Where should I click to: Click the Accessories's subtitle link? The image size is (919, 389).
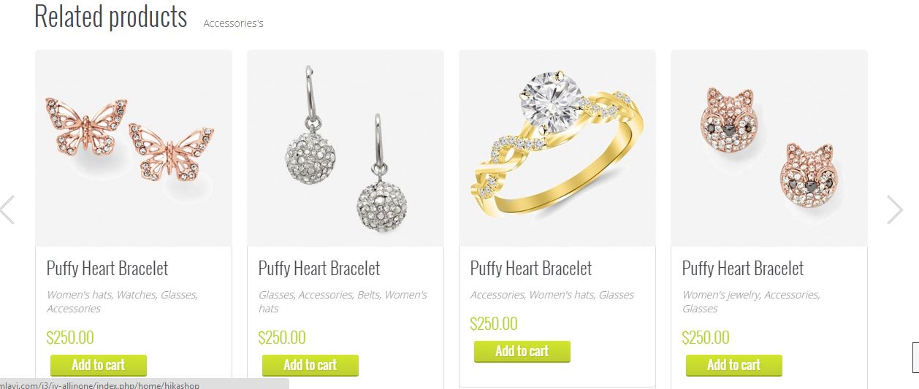(233, 23)
